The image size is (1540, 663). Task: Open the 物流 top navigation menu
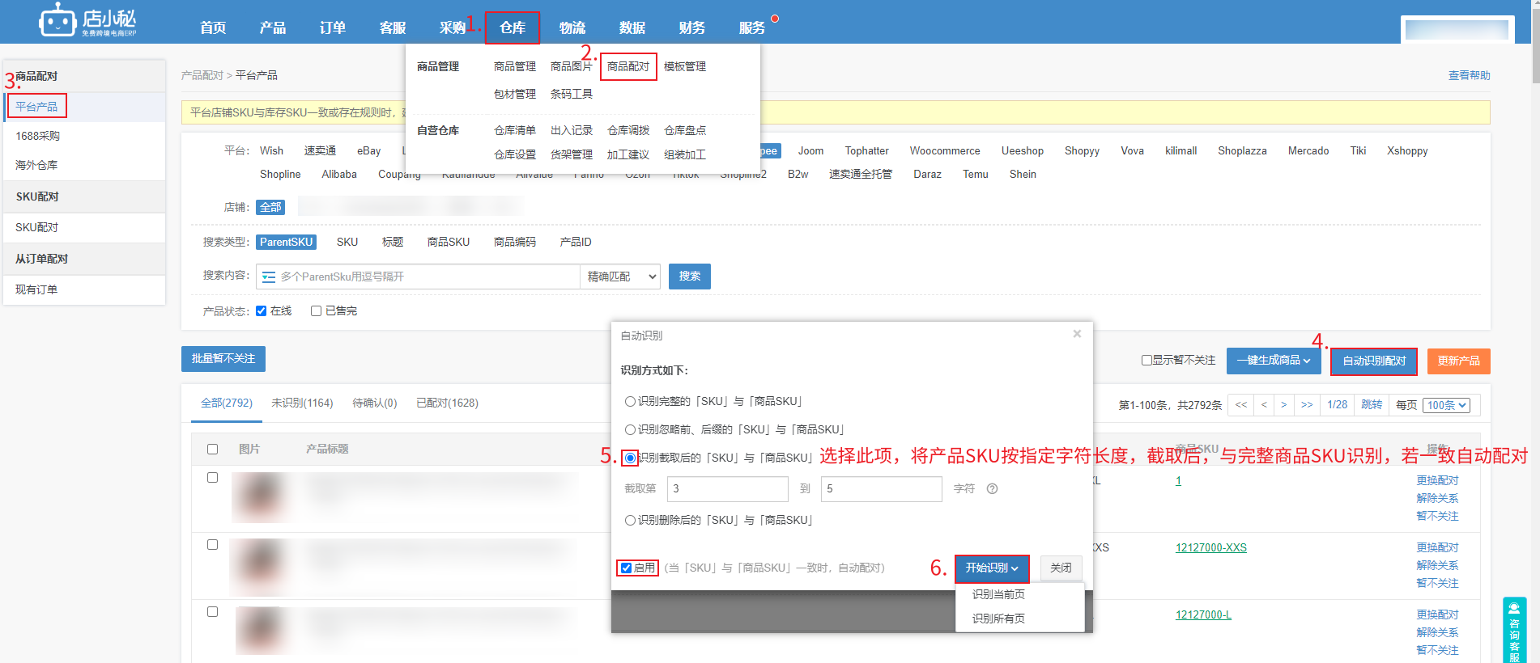click(x=572, y=27)
